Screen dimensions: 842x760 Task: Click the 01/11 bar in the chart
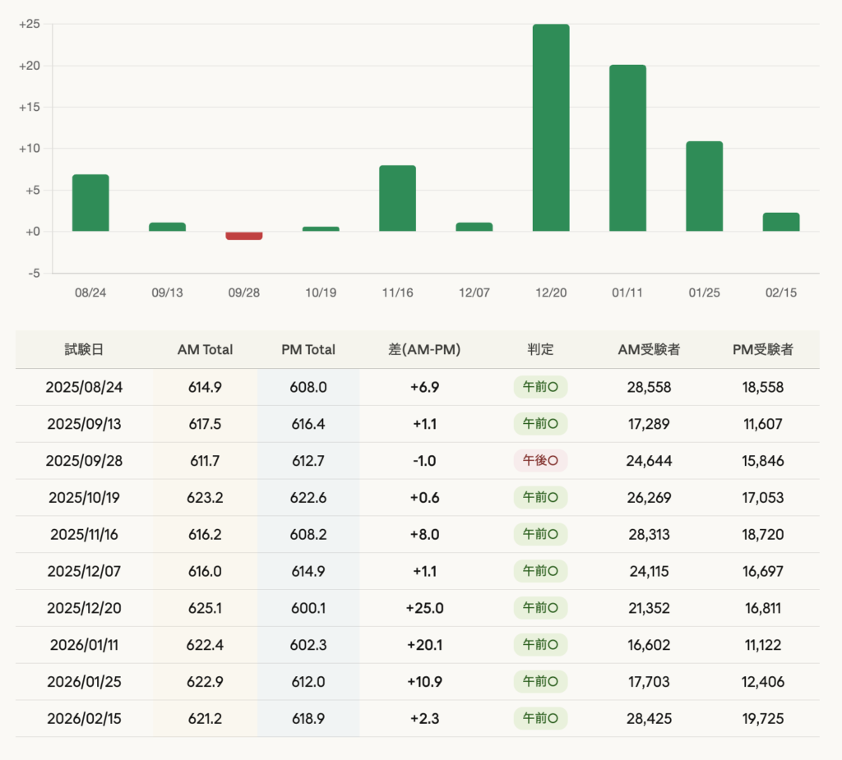point(627,148)
